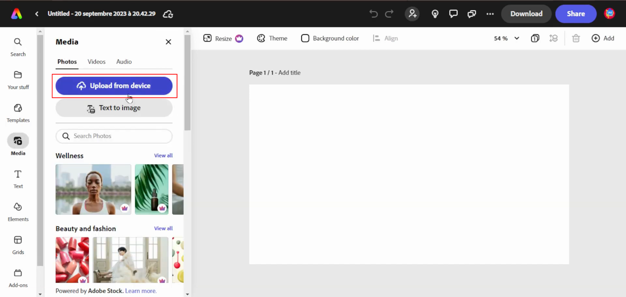Viewport: 626px width, 297px height.
Task: View all Wellness photos
Action: (x=163, y=155)
